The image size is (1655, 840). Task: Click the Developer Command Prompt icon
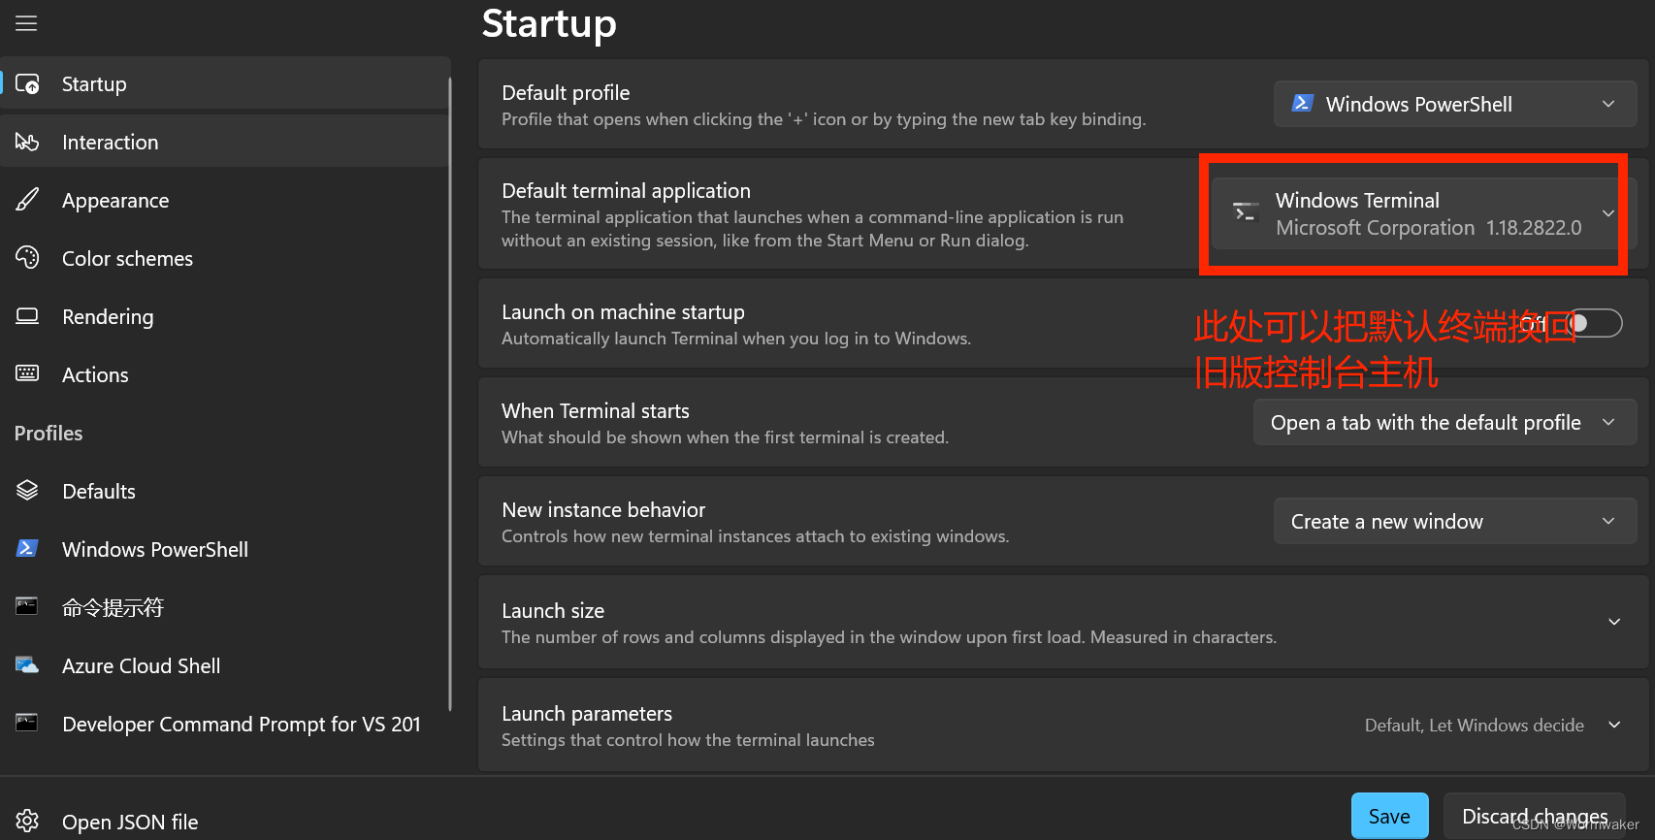pyautogui.click(x=27, y=723)
